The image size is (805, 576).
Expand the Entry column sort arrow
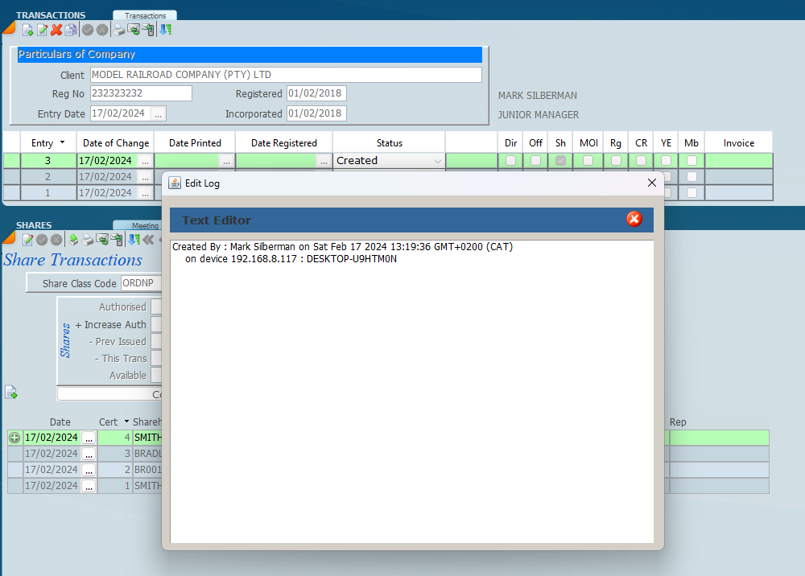coord(63,143)
